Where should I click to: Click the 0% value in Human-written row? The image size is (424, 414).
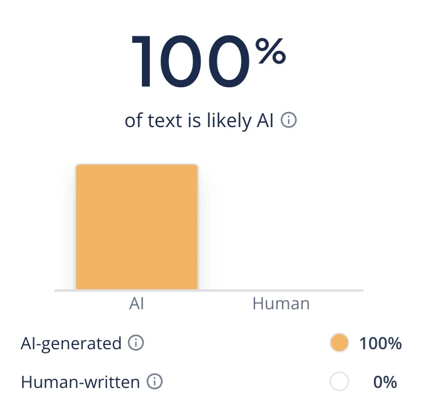pyautogui.click(x=385, y=383)
